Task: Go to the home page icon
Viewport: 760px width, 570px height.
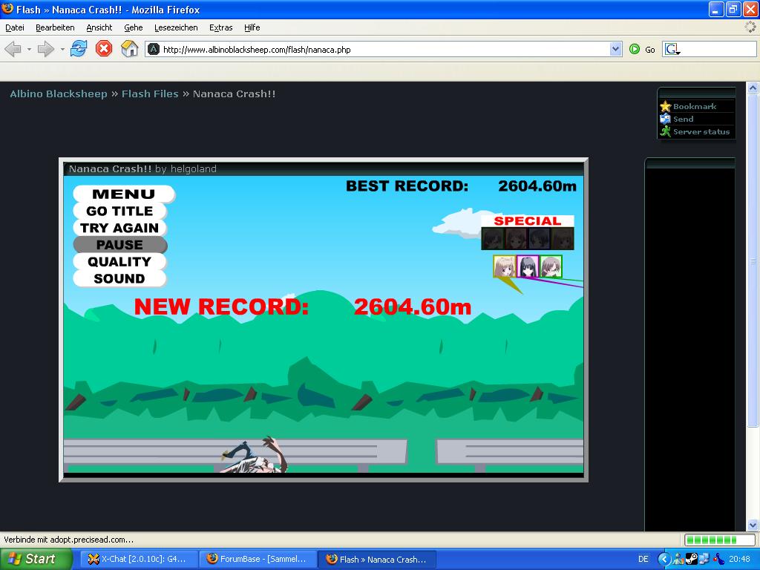Action: point(129,49)
